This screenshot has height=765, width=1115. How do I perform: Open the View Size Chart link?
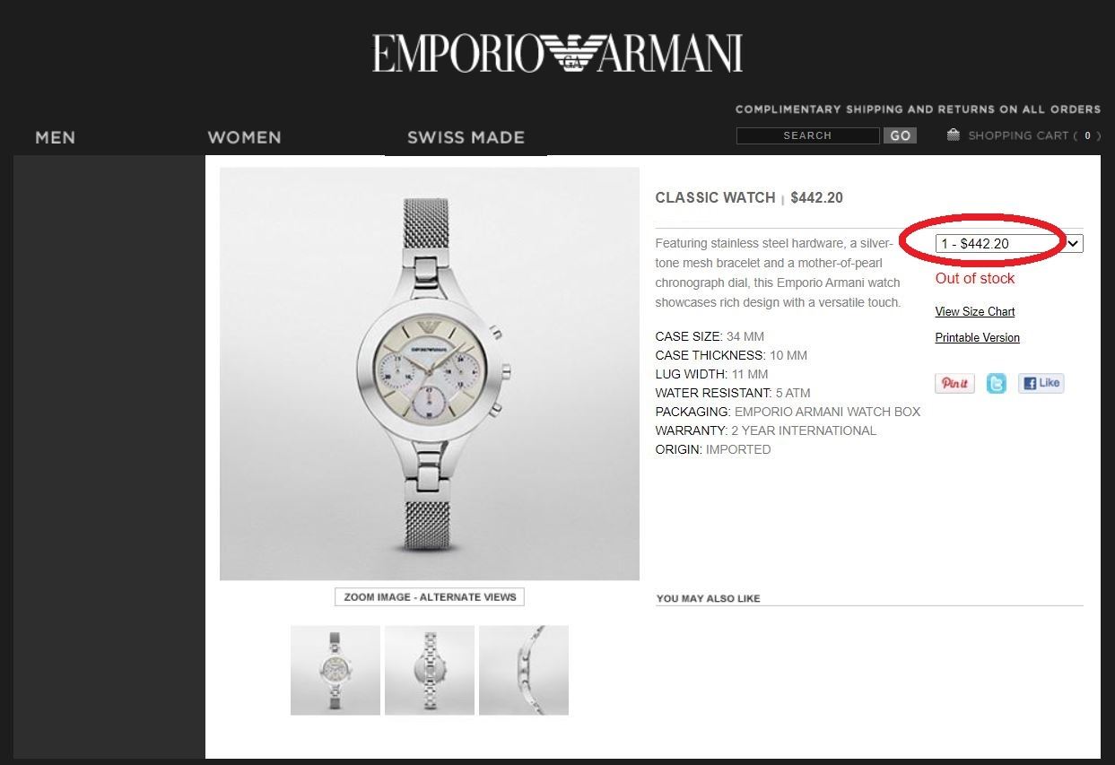coord(975,311)
